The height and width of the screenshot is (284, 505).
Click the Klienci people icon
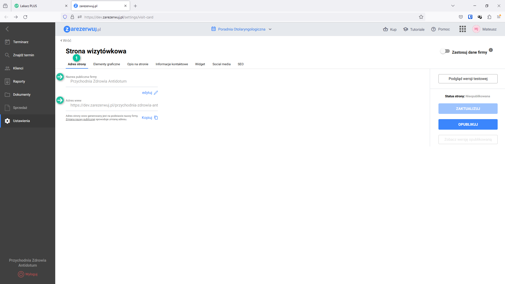click(7, 68)
